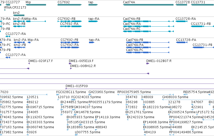Select the FGC028G11.5prime EST

coord(58,95)
